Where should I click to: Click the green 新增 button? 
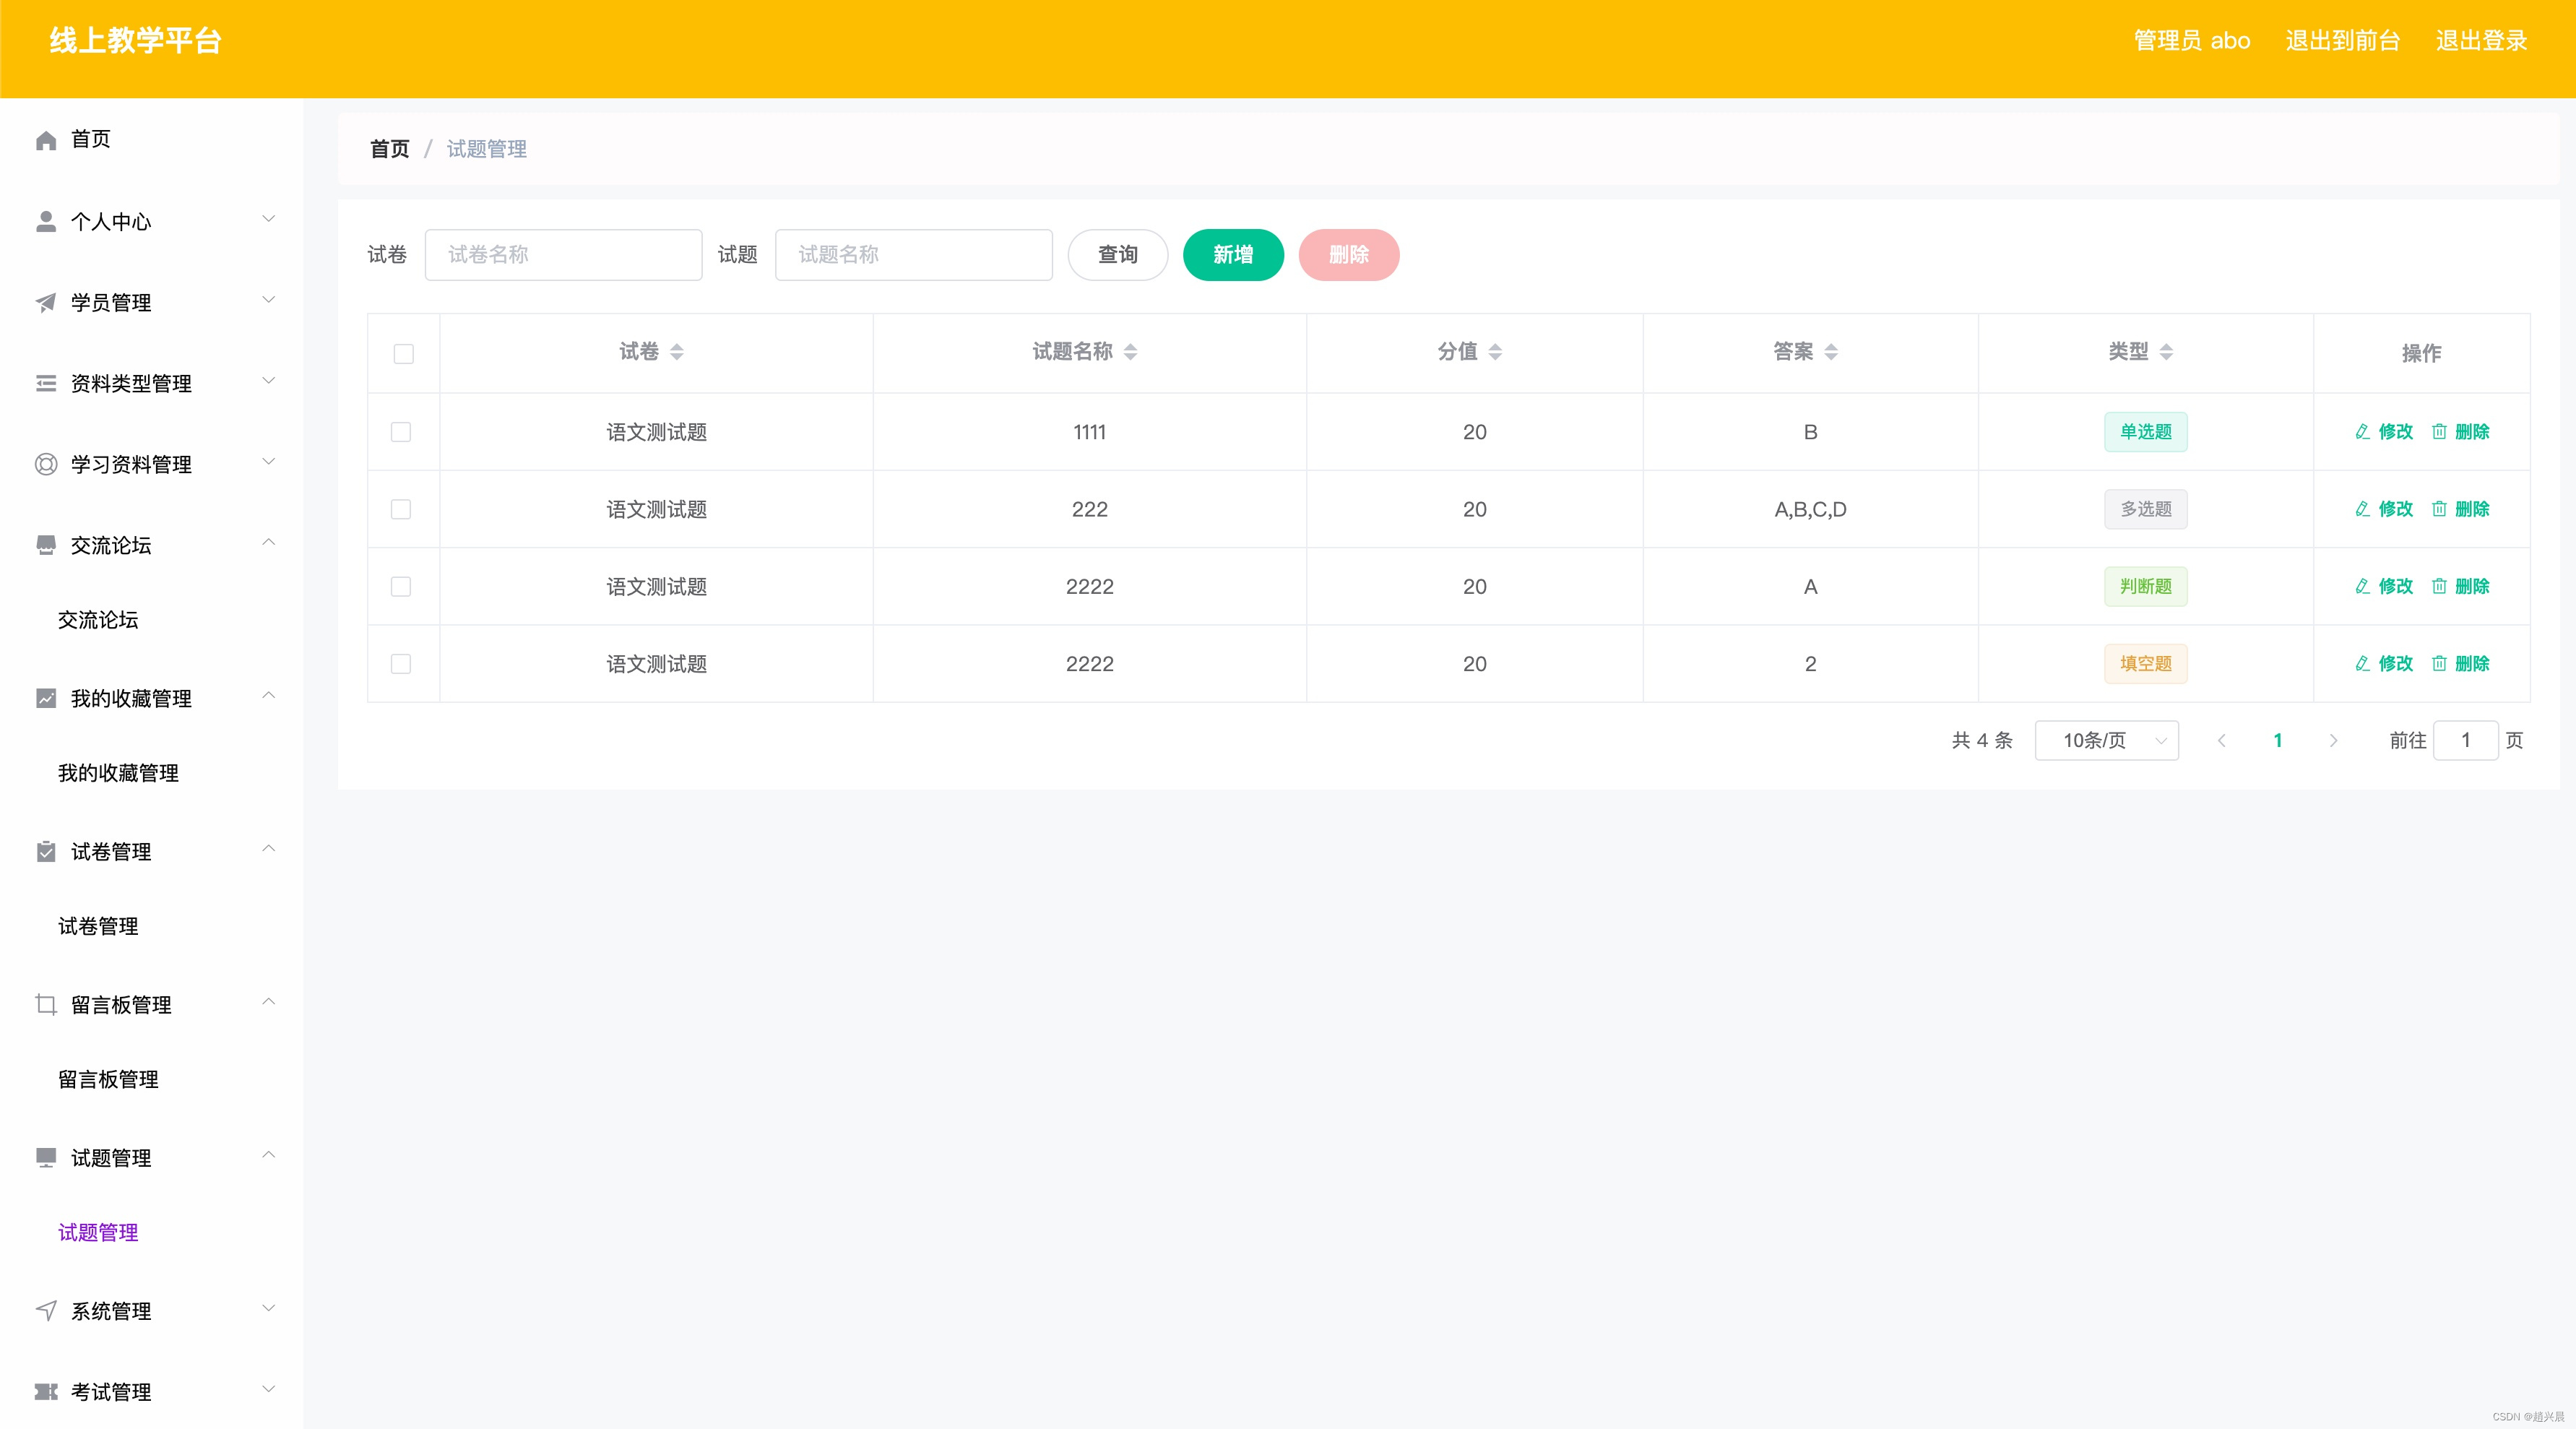[x=1233, y=255]
